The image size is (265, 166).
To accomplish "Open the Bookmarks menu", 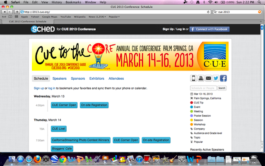I will tap(73, 2).
